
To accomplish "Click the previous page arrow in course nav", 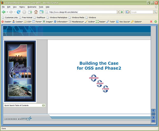I will coord(153,111).
